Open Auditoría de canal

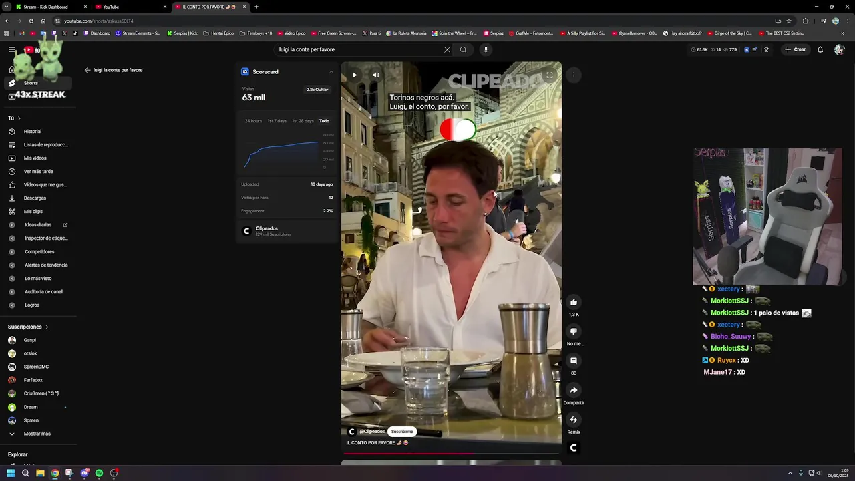pos(38,292)
